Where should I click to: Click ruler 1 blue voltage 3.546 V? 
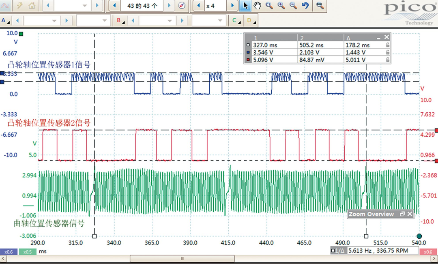(263, 52)
